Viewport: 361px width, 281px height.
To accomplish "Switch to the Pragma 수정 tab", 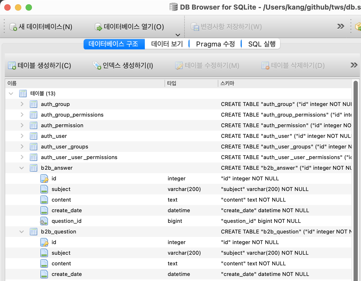I will tap(215, 44).
